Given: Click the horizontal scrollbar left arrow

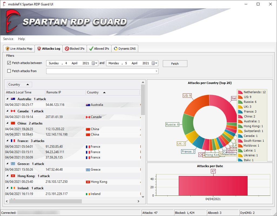Looking at the screenshot, I should pyautogui.click(x=7, y=201).
